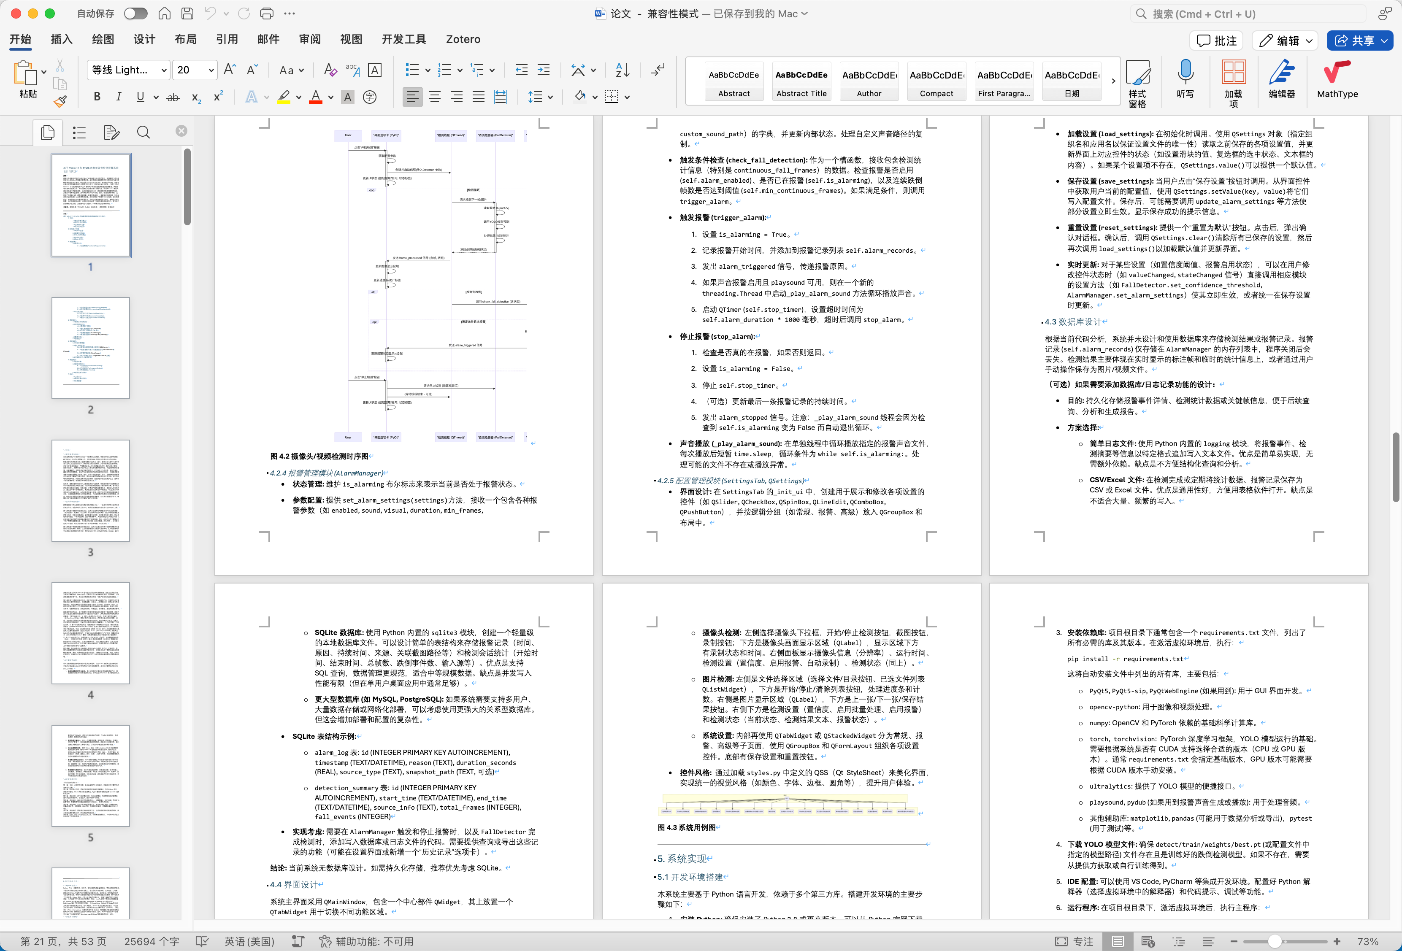Switch to the Zotero tab
This screenshot has width=1402, height=951.
[463, 39]
